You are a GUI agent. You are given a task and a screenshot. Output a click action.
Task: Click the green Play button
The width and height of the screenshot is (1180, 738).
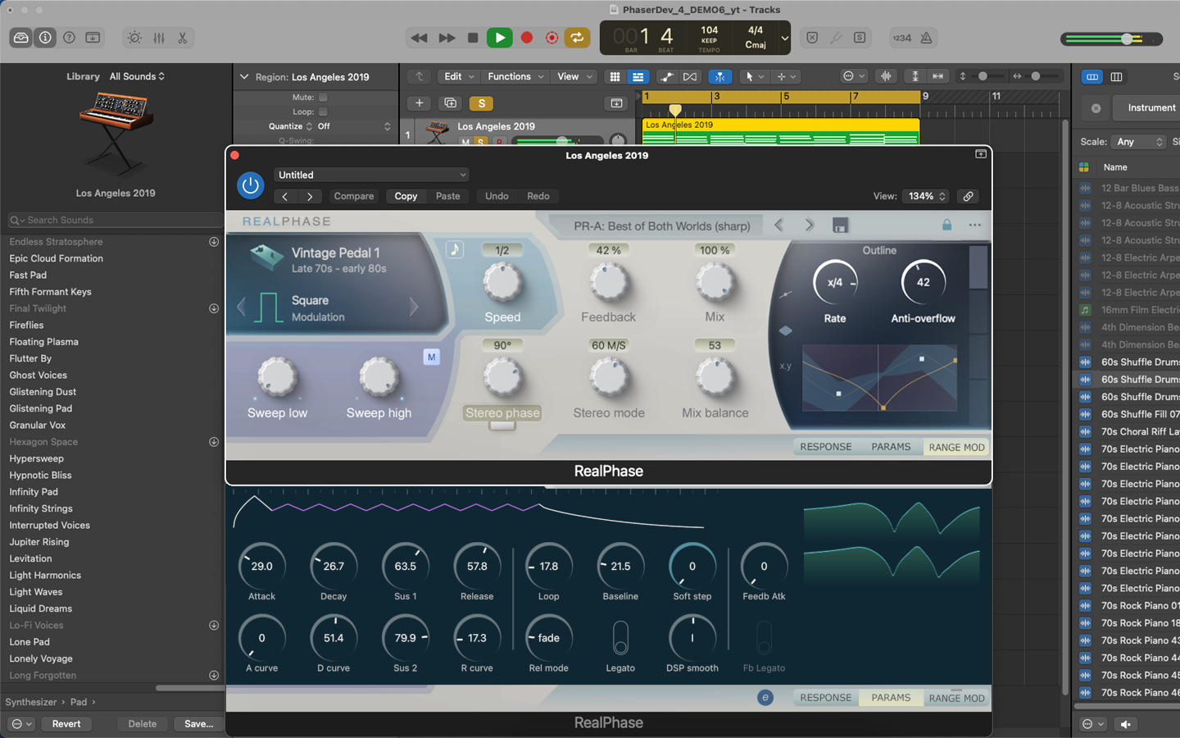499,38
